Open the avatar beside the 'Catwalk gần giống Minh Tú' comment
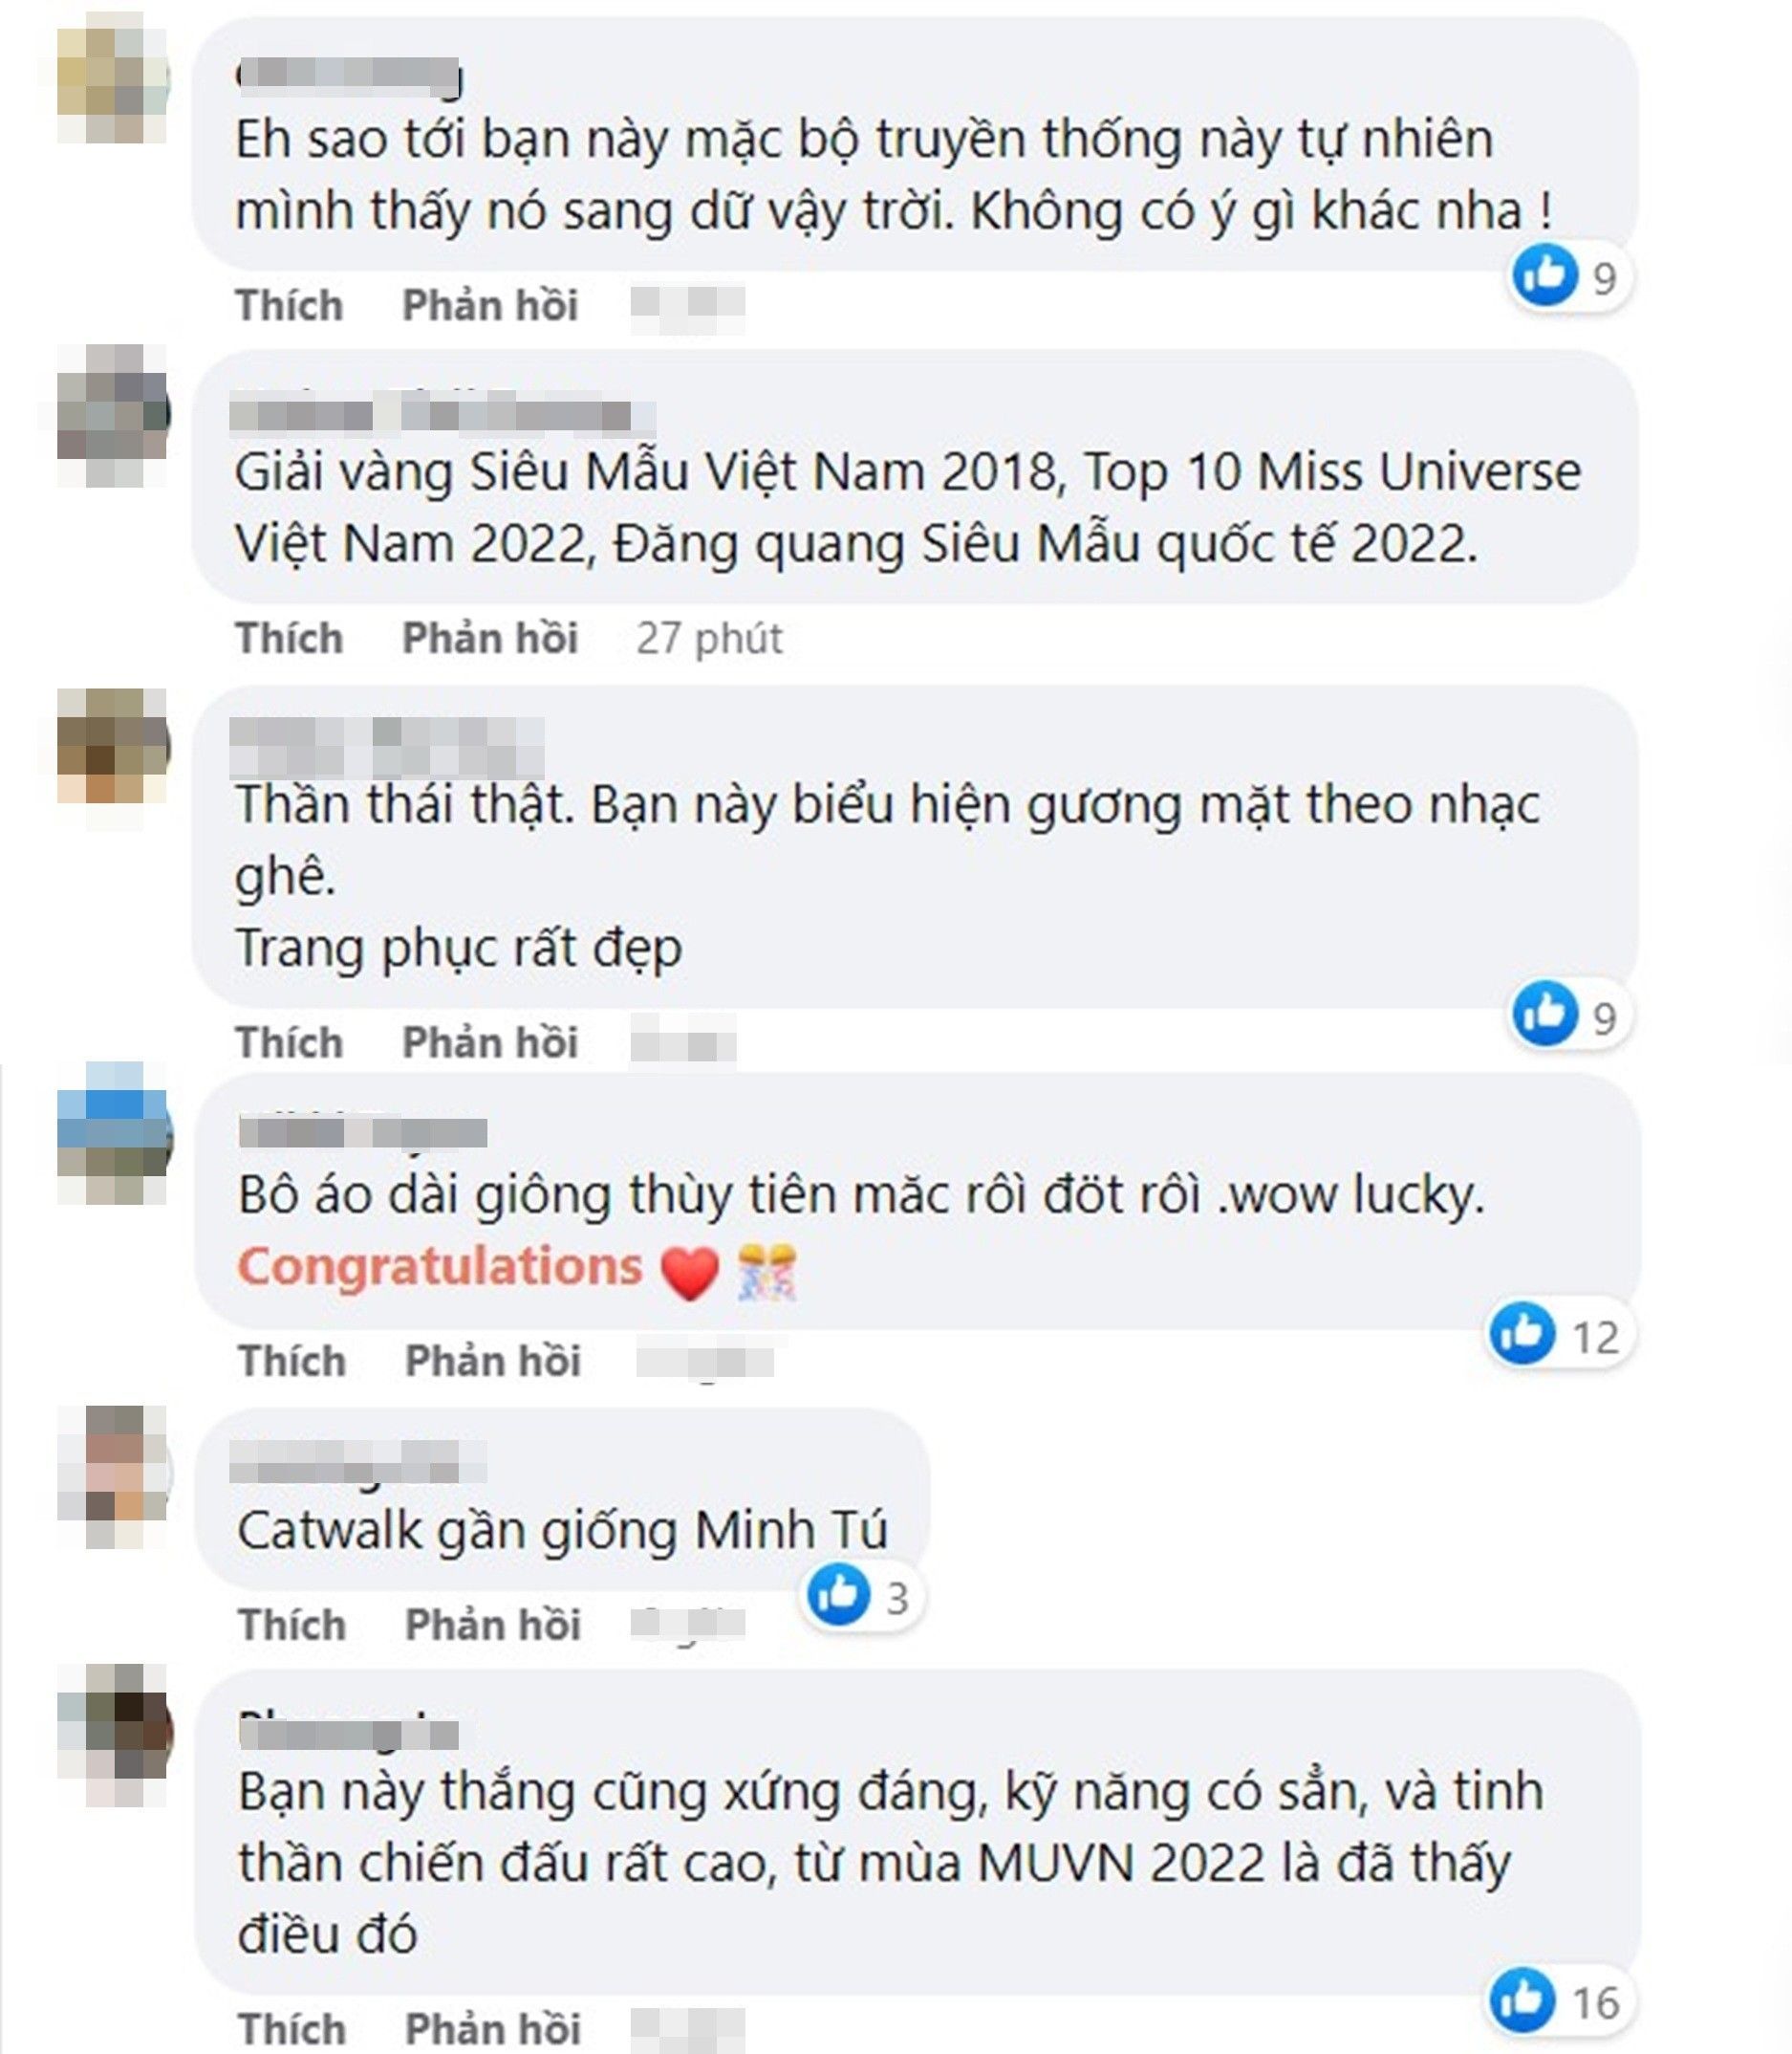The image size is (1792, 2054). [x=113, y=1475]
